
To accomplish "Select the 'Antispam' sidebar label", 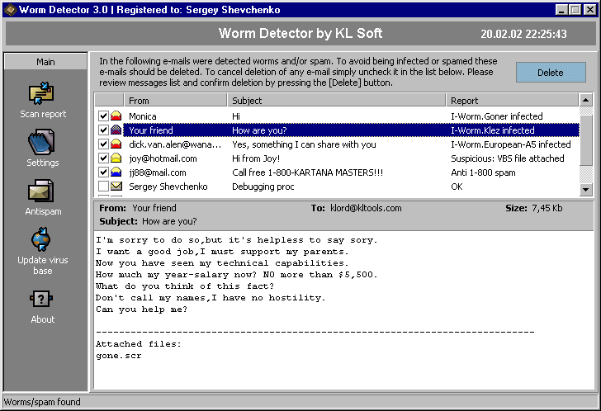I will coord(43,211).
